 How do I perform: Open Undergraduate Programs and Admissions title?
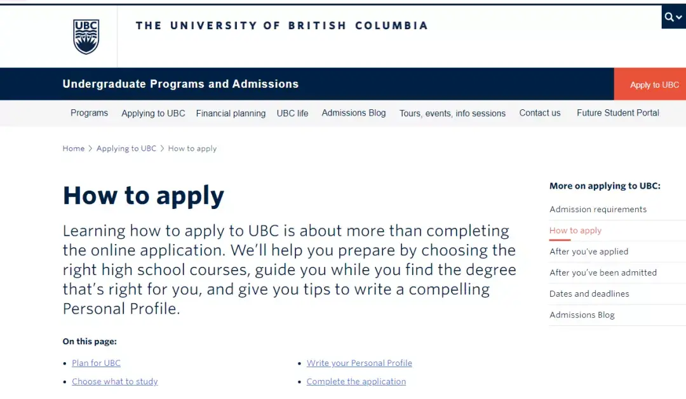(180, 84)
